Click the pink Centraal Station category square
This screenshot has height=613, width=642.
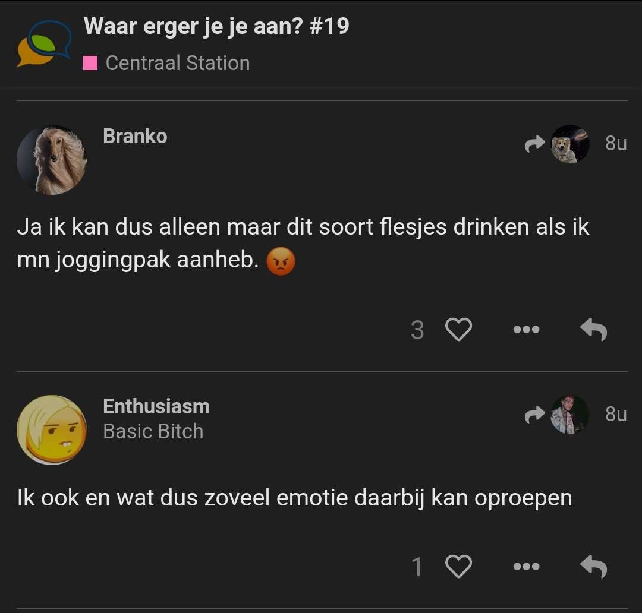(90, 63)
